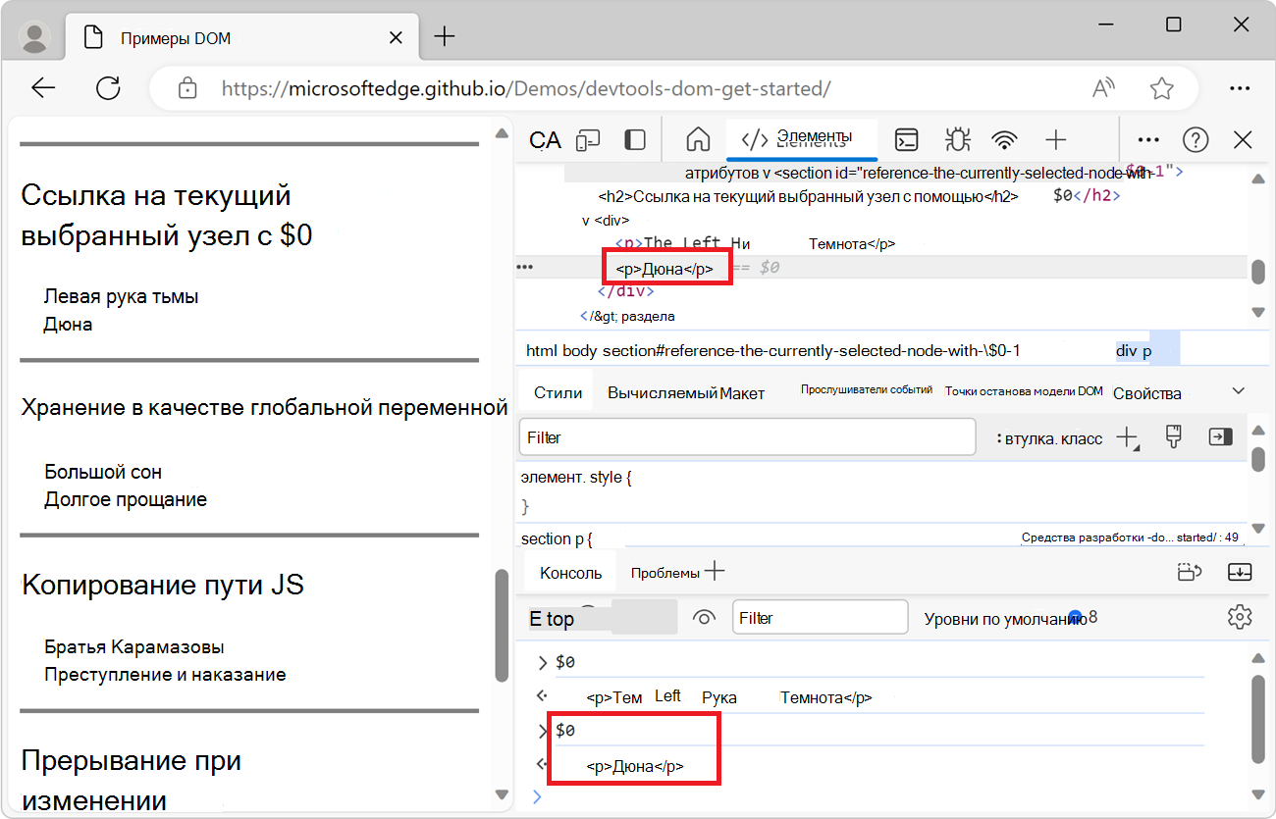Add a tool to the drawer with plus

[x=716, y=571]
